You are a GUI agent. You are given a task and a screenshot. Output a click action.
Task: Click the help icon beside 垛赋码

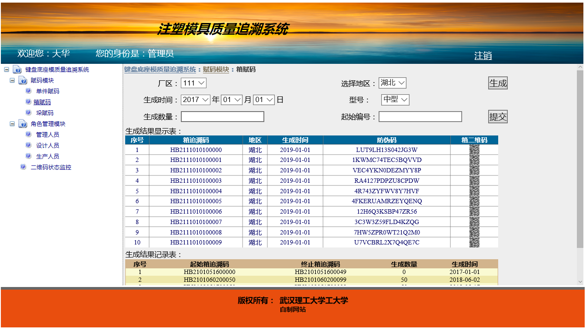[x=29, y=113]
